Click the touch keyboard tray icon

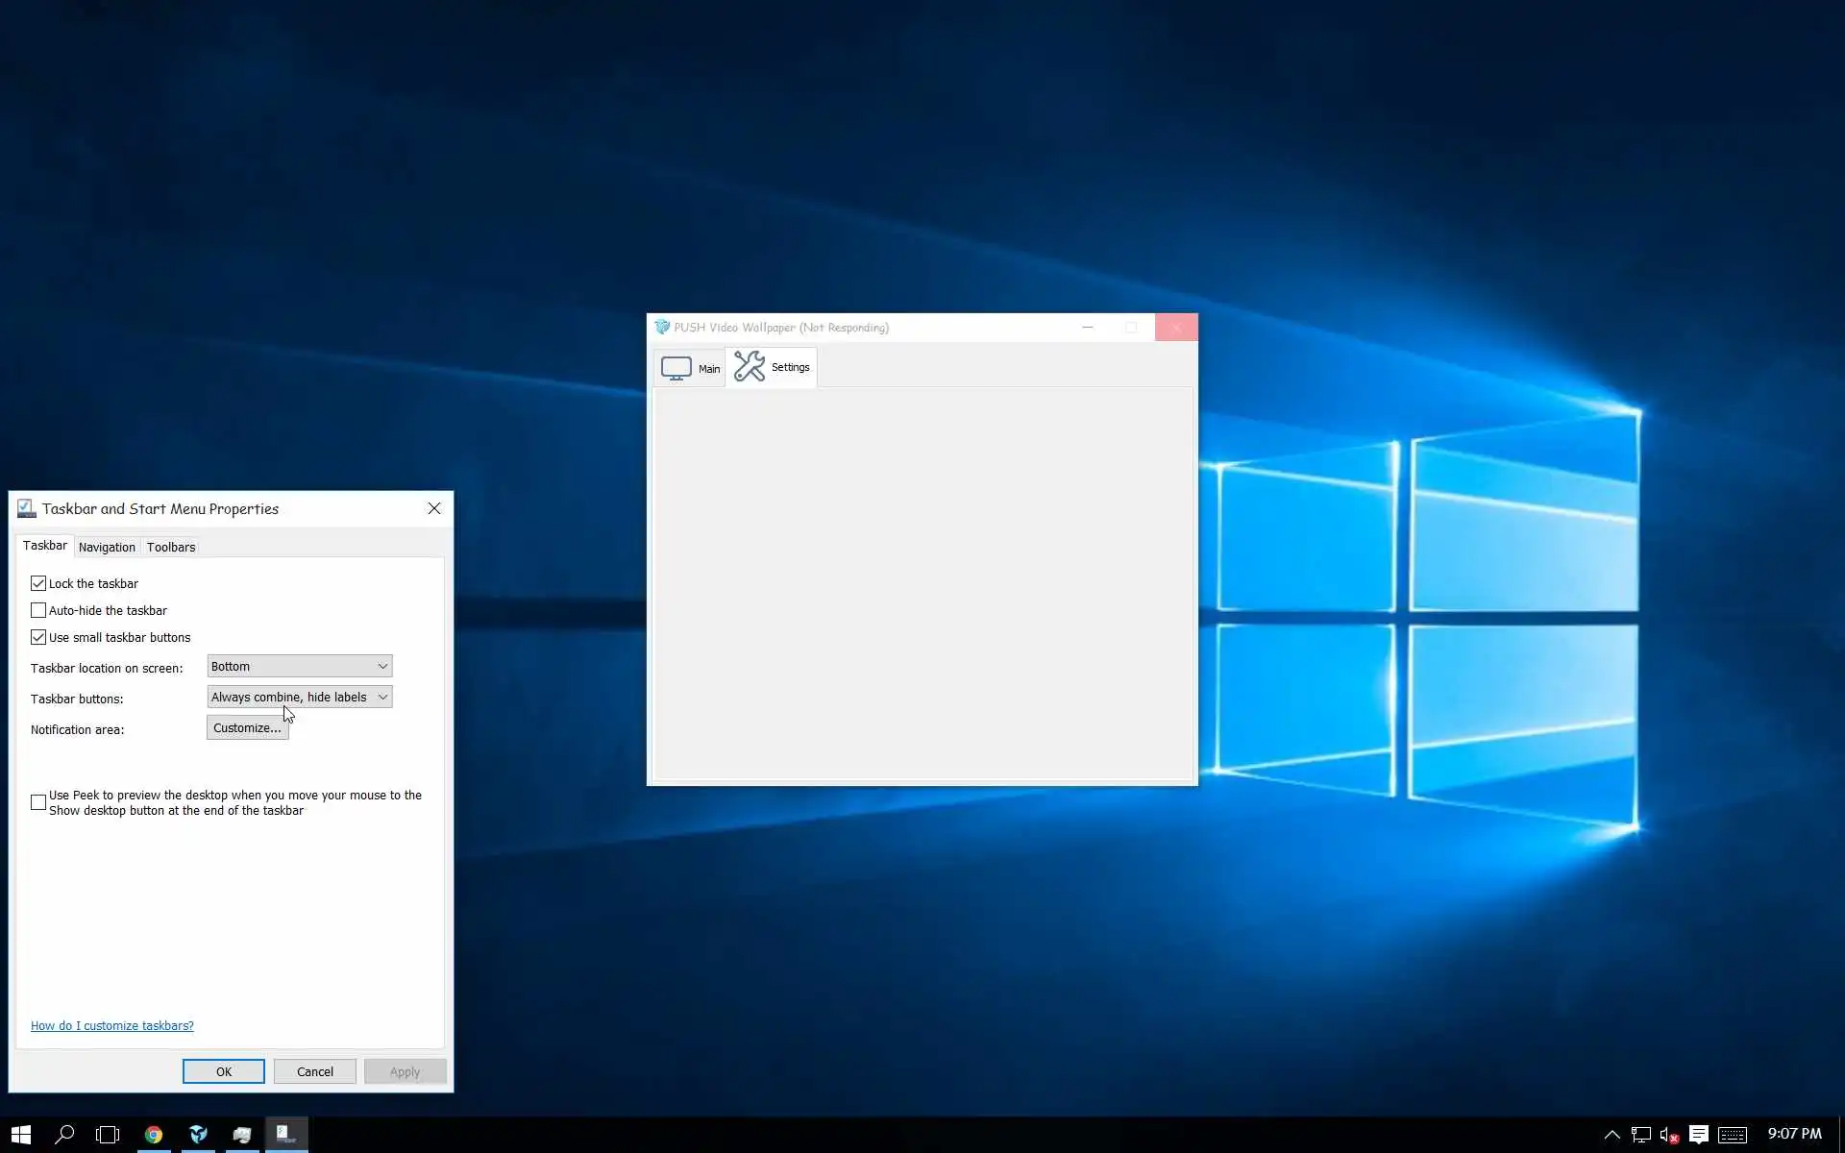pos(1732,1135)
